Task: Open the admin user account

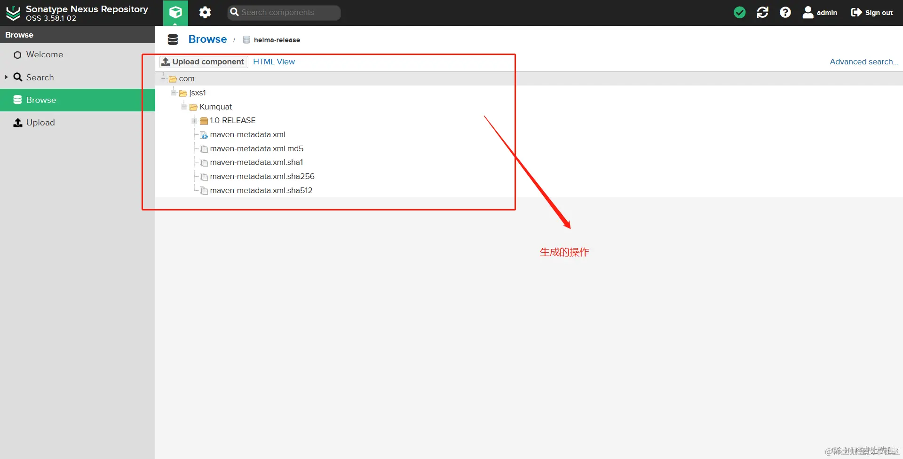Action: coord(820,13)
